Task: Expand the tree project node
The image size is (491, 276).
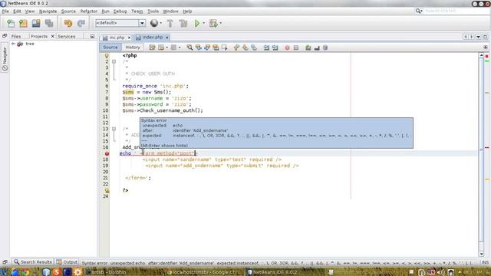Action: [x=13, y=44]
